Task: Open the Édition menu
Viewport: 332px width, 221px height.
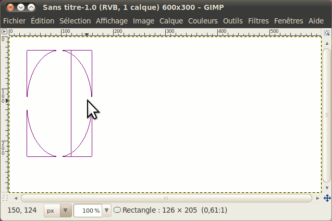Action: 42,21
